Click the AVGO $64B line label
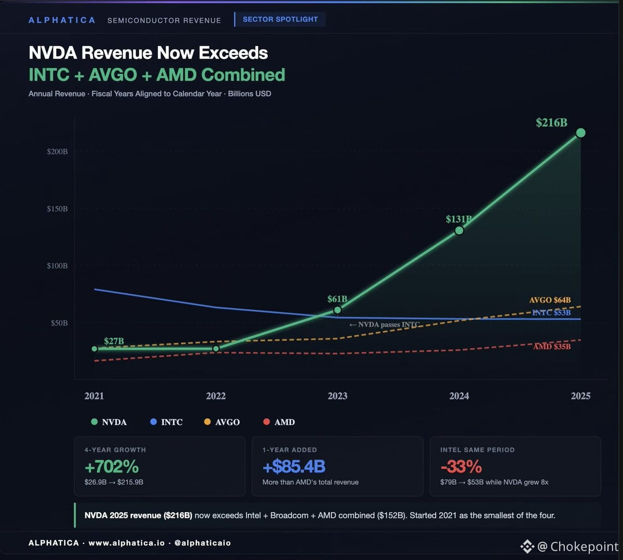 550,300
